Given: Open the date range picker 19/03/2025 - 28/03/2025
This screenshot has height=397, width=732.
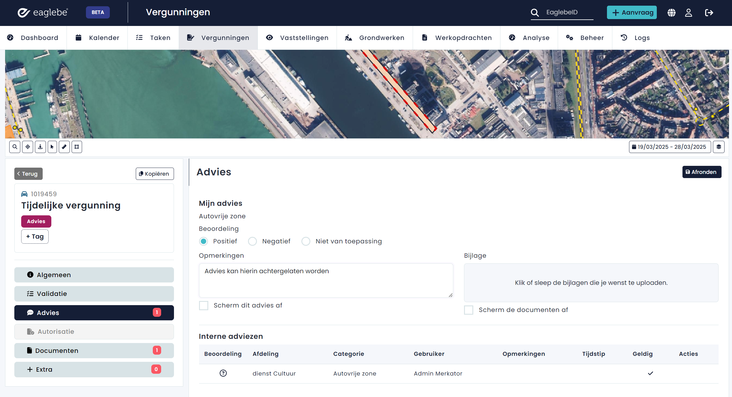Looking at the screenshot, I should coord(669,147).
